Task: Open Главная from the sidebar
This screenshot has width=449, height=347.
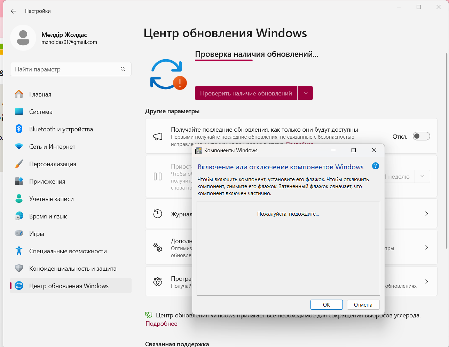Action: coord(71,94)
